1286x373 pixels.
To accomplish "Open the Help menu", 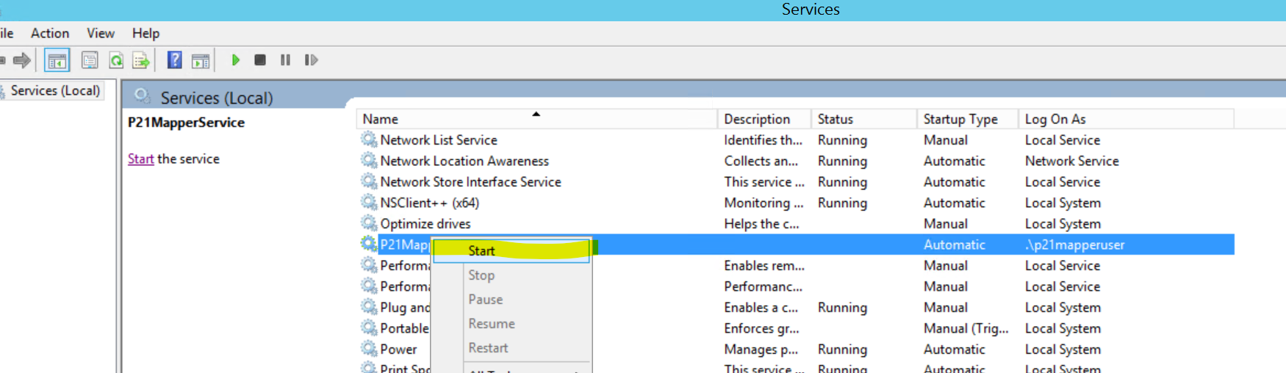I will click(x=146, y=33).
